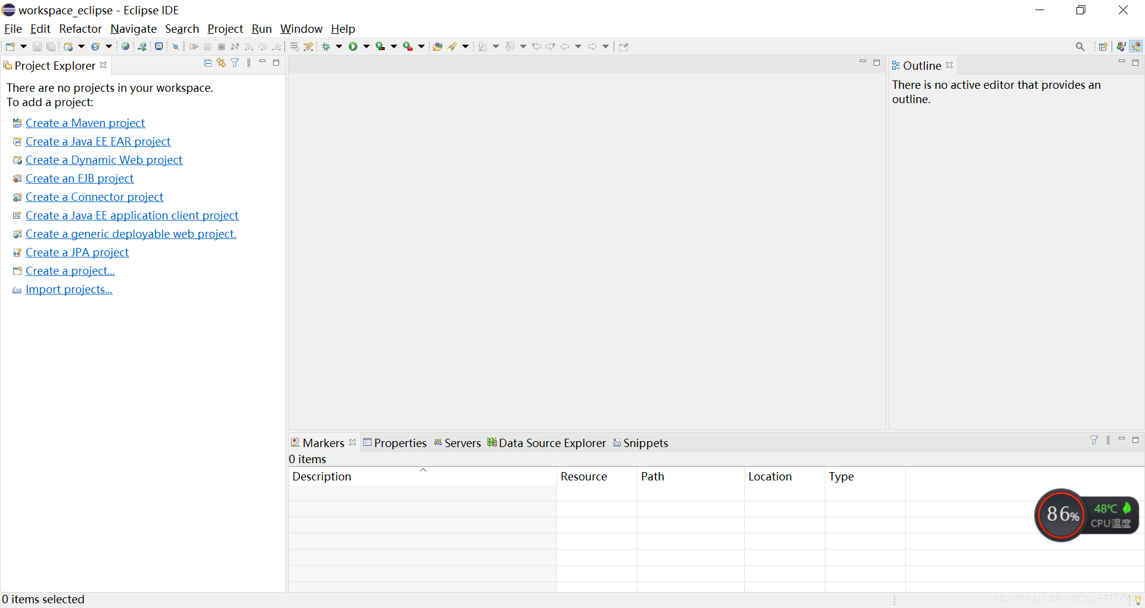This screenshot has width=1145, height=608.
Task: Click the green Run button
Action: tap(353, 46)
